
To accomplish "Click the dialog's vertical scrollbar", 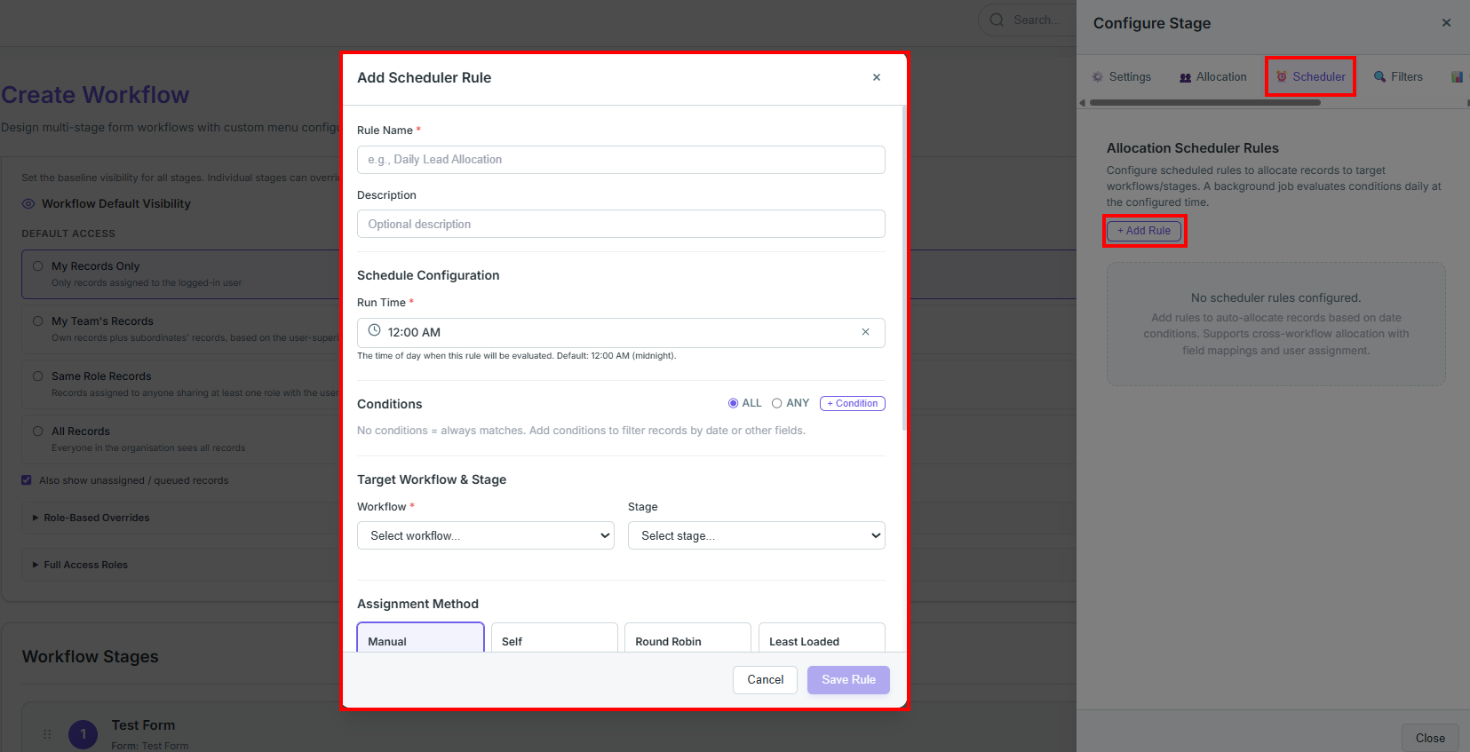I will (904, 269).
